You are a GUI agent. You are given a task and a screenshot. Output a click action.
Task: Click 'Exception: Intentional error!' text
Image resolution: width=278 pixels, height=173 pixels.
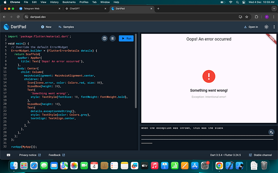209,97
